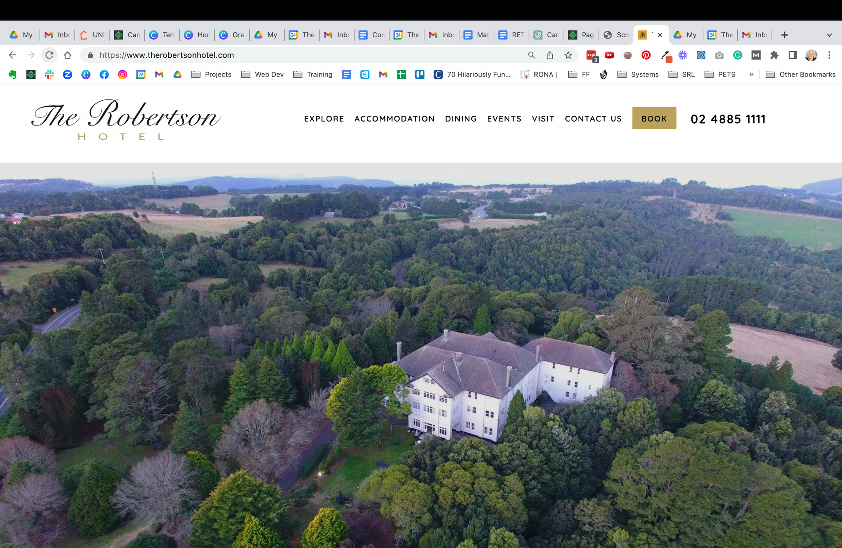The height and width of the screenshot is (548, 842).
Task: Open the Google Calendar bookmark
Action: point(141,74)
